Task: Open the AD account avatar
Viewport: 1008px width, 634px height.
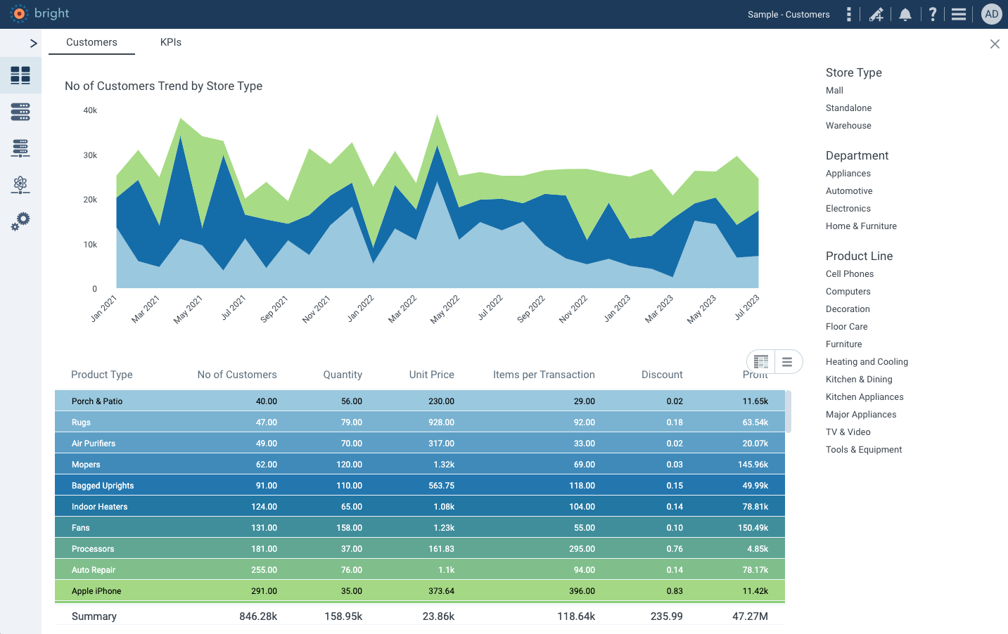Action: click(x=991, y=14)
